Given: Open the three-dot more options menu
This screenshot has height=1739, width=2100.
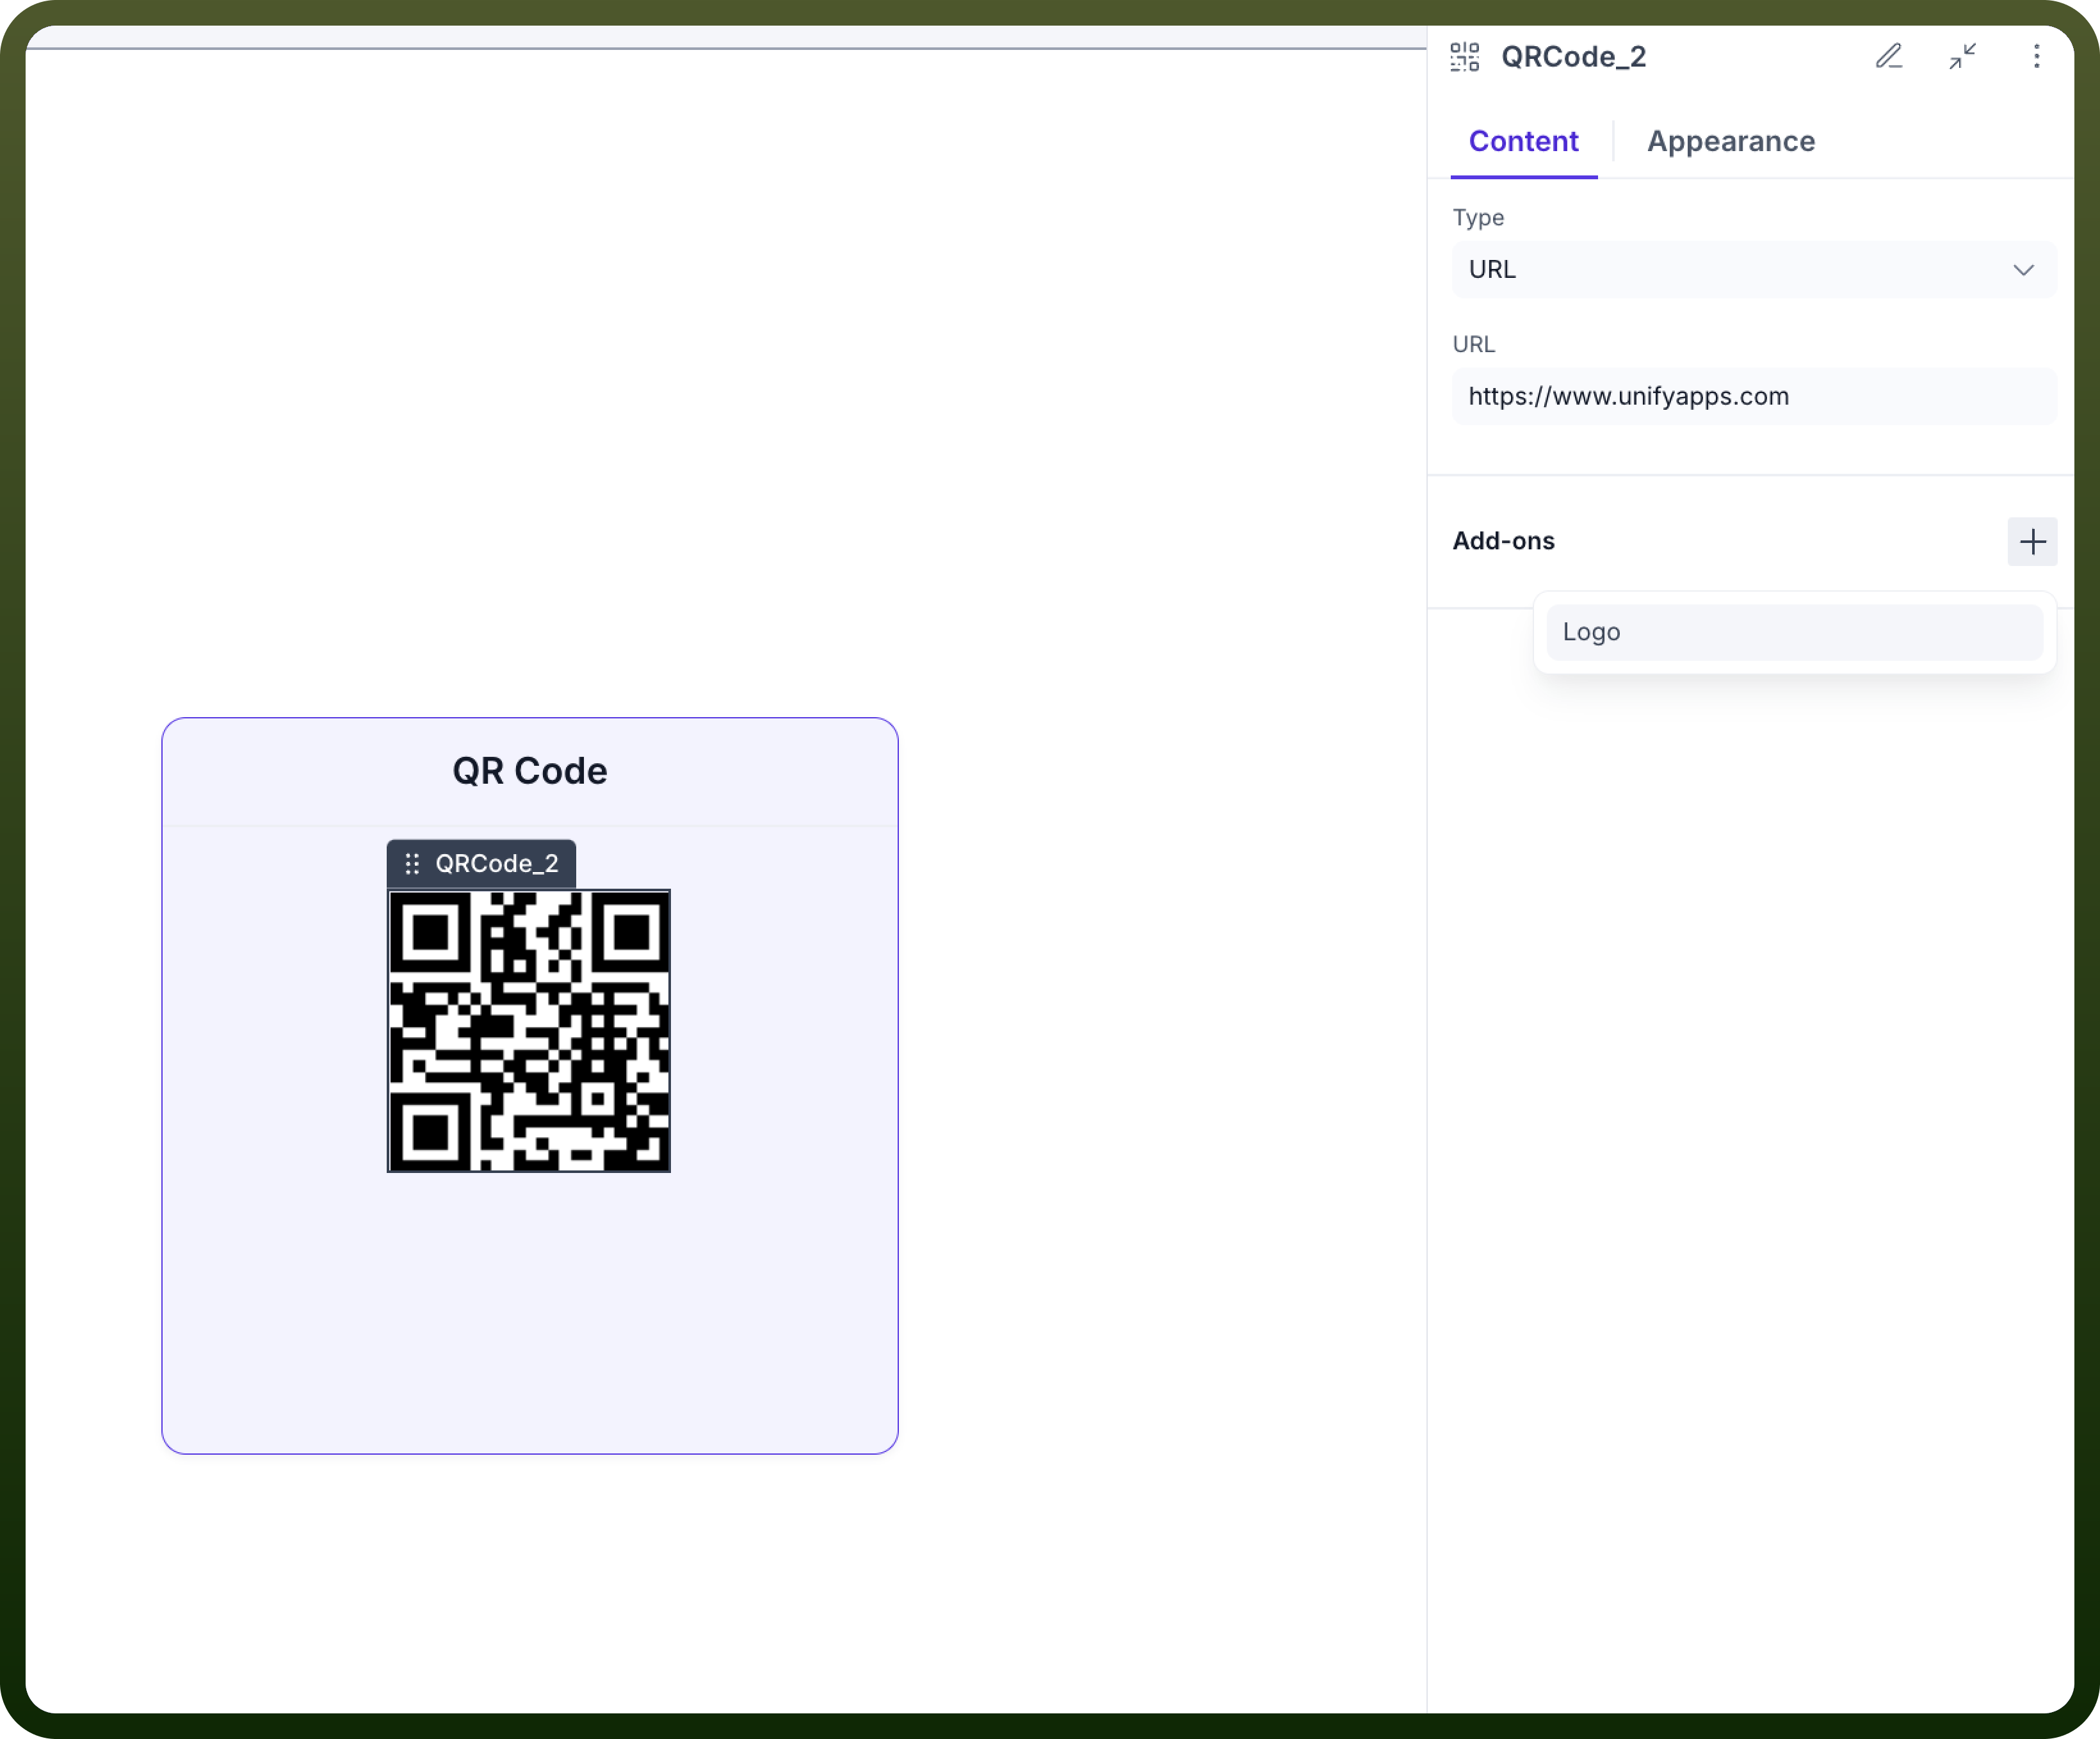Looking at the screenshot, I should [x=2036, y=56].
